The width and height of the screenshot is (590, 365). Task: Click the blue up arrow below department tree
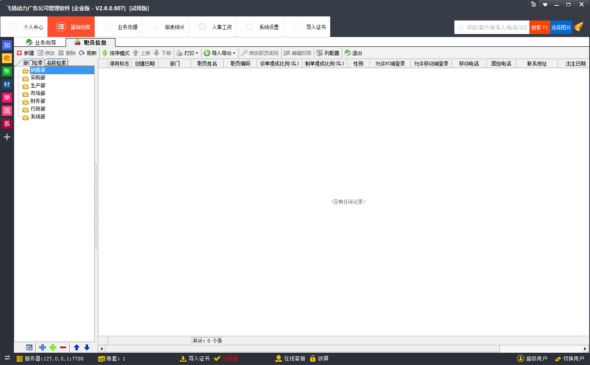coord(77,347)
